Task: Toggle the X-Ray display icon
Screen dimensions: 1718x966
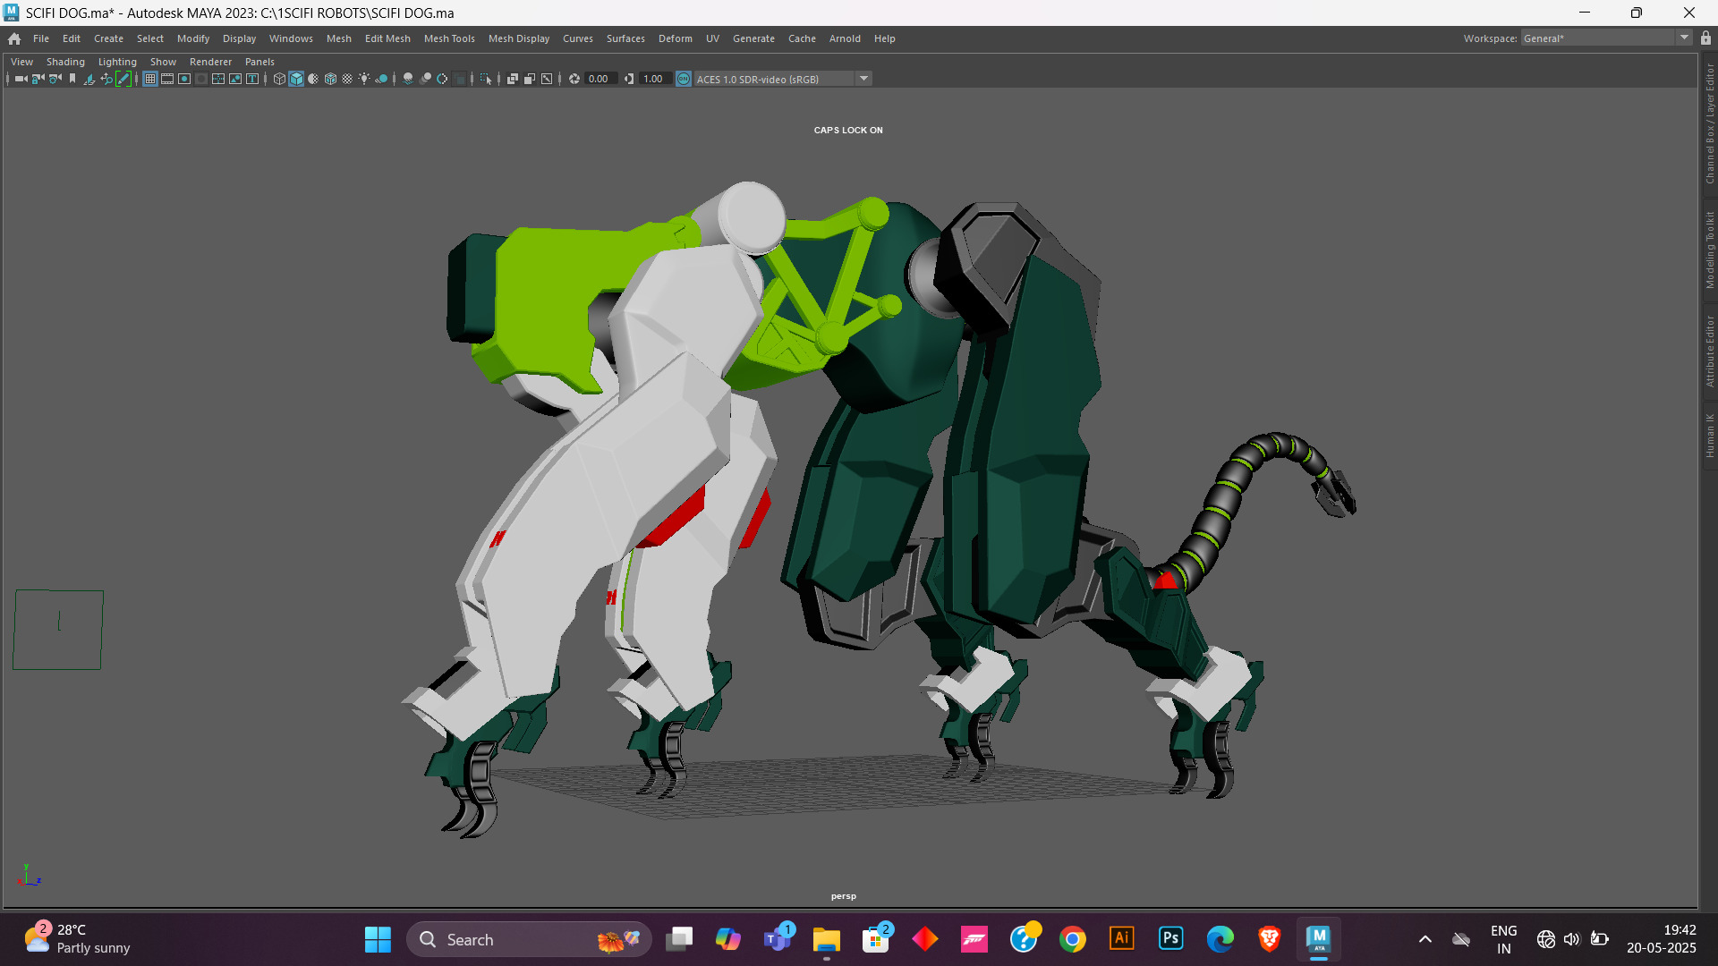Action: click(x=513, y=79)
